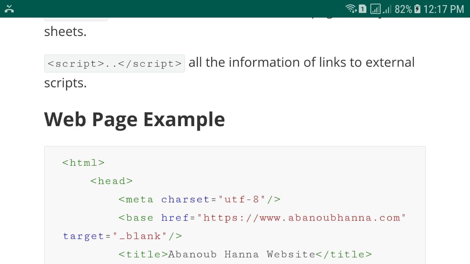Tap the 82% battery percentage

(403, 9)
